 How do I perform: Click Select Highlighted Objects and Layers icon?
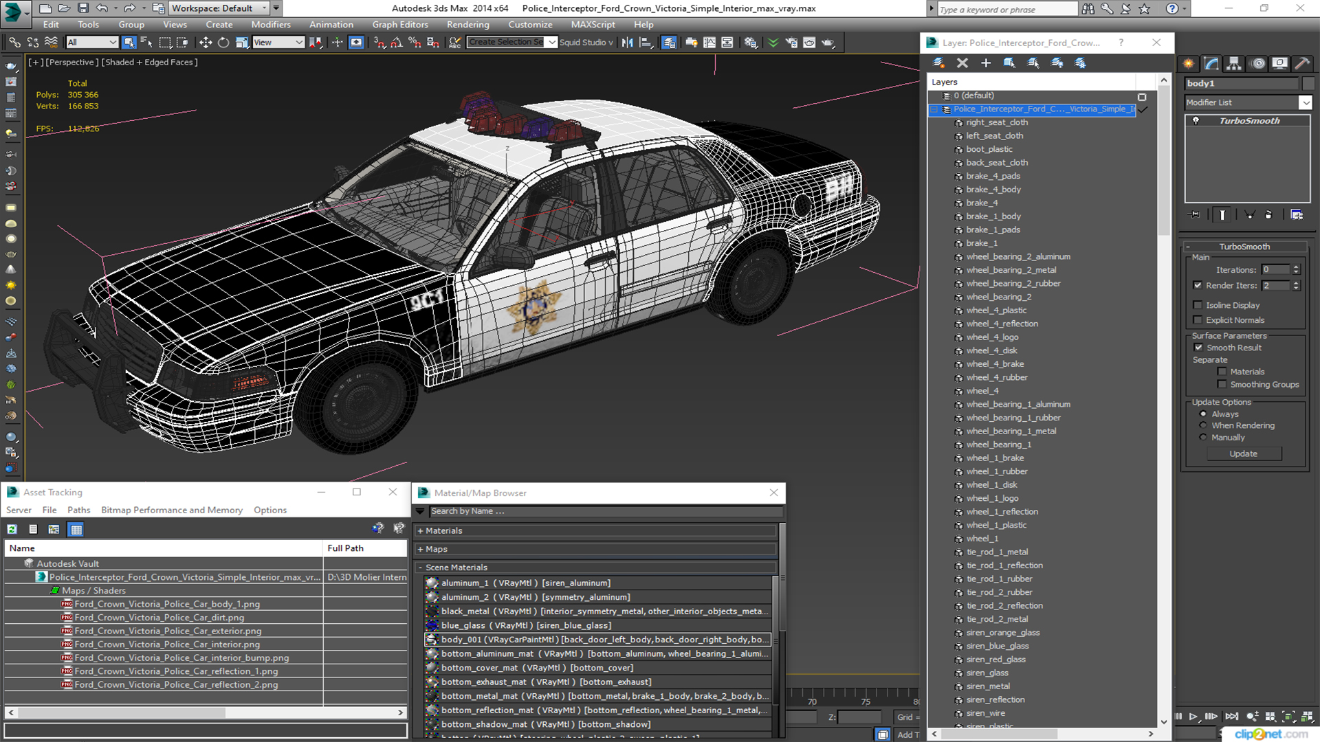click(1009, 63)
